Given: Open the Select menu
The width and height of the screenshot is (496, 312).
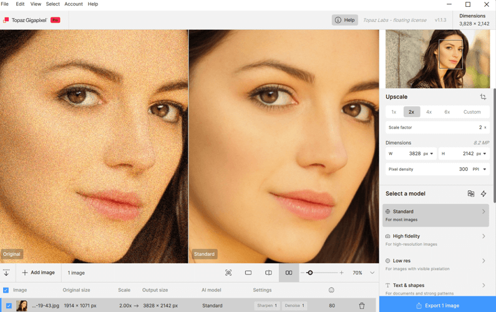Looking at the screenshot, I should [x=53, y=4].
